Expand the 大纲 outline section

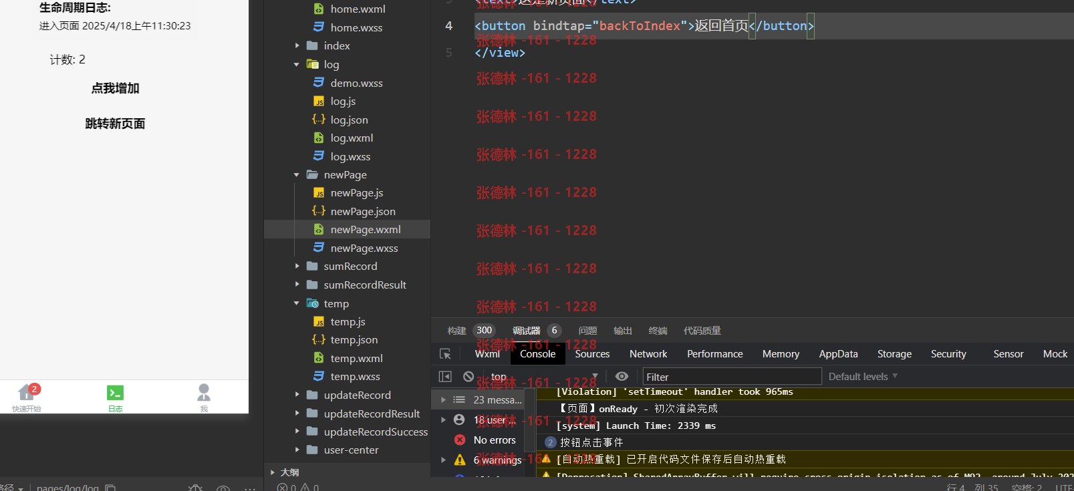[x=273, y=472]
